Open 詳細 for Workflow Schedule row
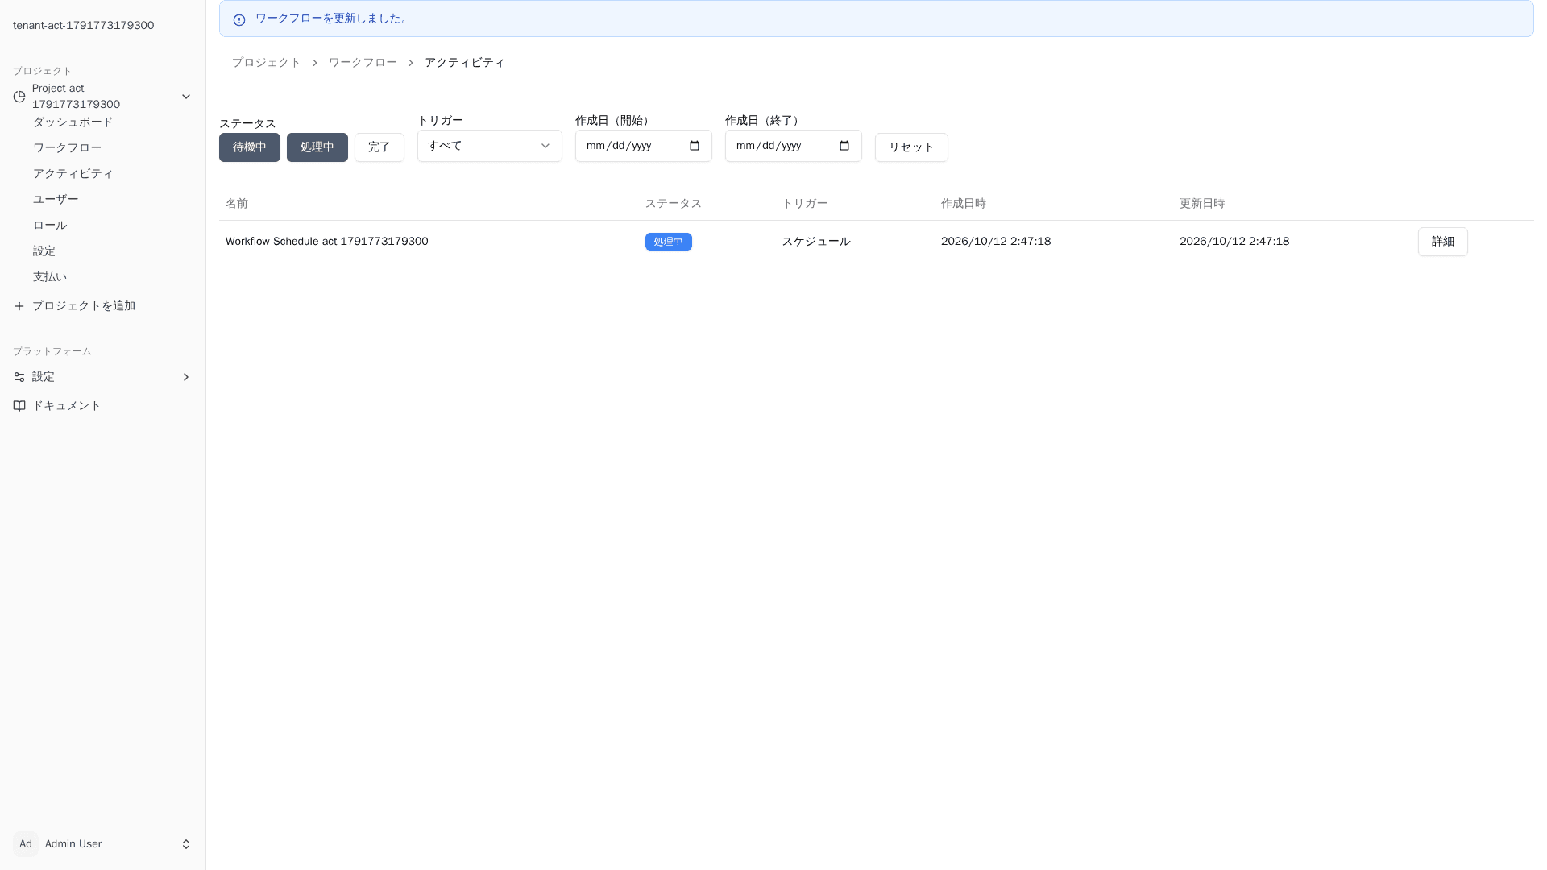Screen dimensions: 1547x870 1442,242
